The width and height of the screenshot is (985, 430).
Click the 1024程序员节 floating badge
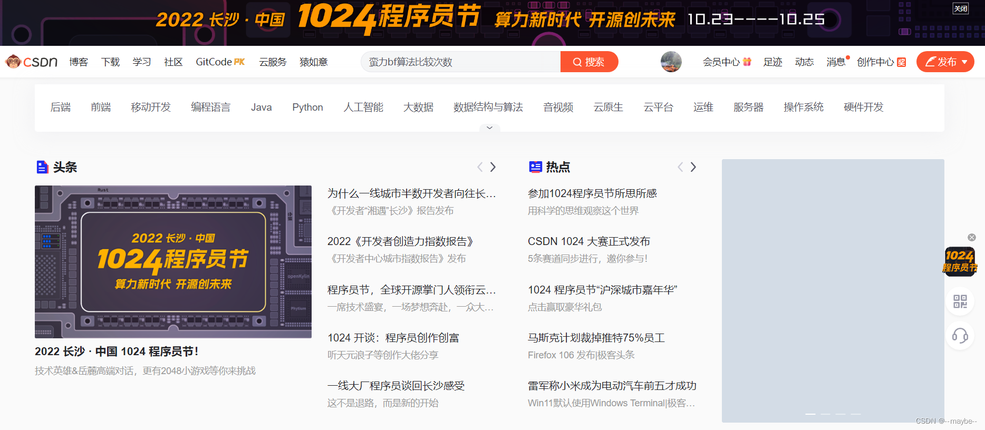click(960, 261)
